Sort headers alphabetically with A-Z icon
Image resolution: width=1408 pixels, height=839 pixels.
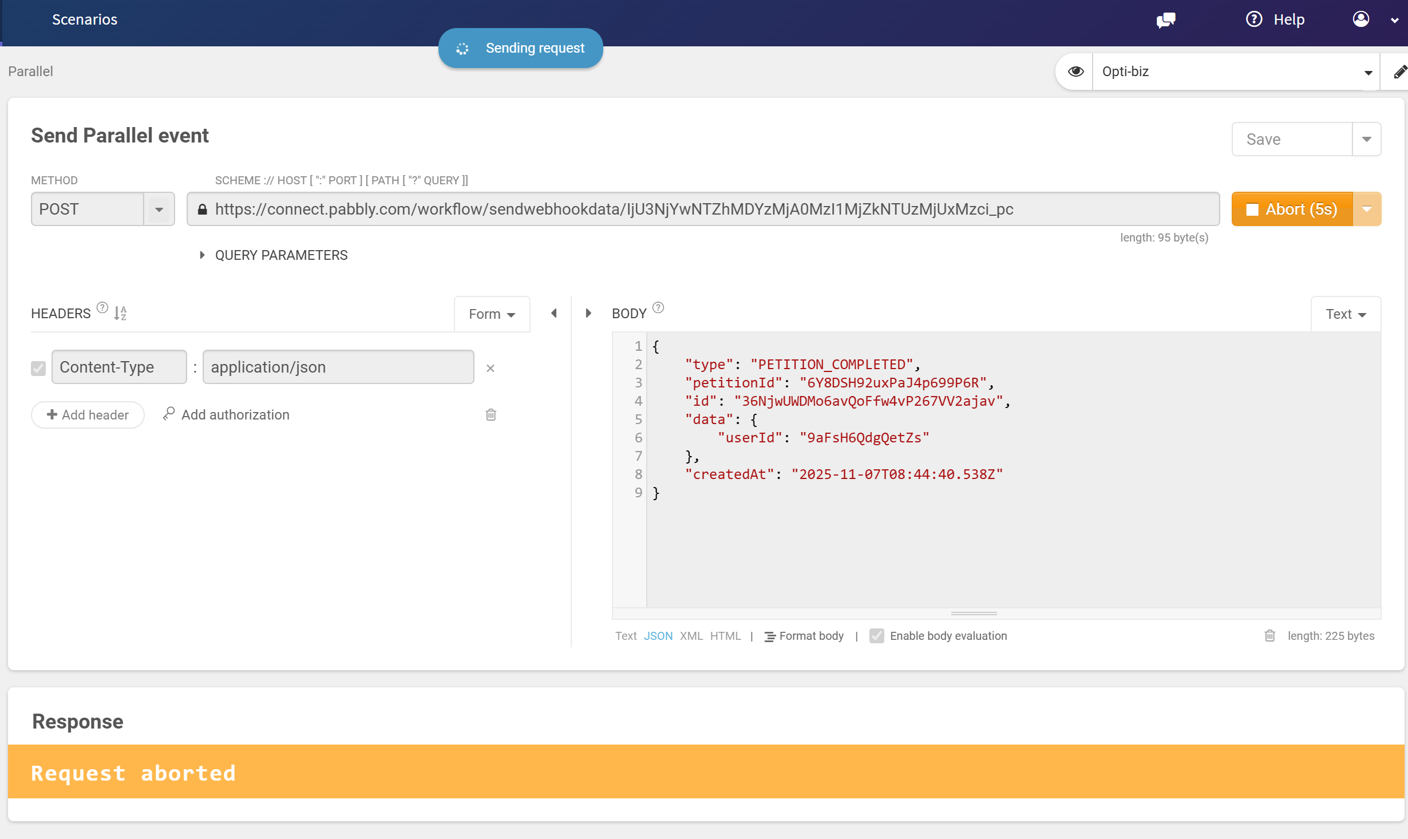click(120, 313)
